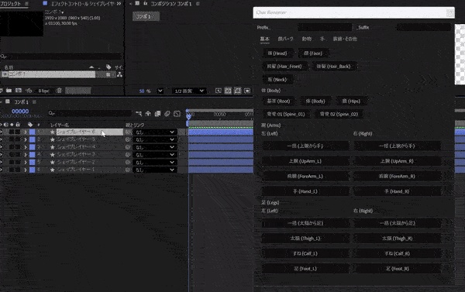Lock シェイプレイヤー 3 layer

(18, 155)
